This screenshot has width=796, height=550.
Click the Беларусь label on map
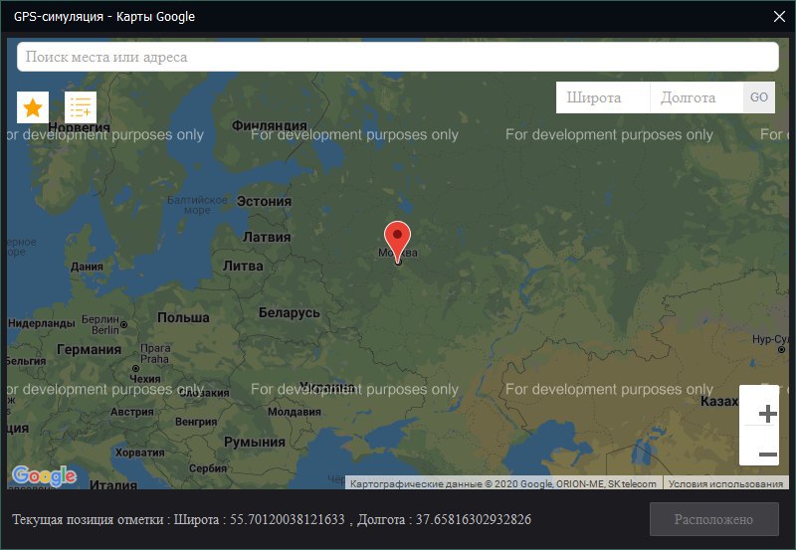(289, 312)
